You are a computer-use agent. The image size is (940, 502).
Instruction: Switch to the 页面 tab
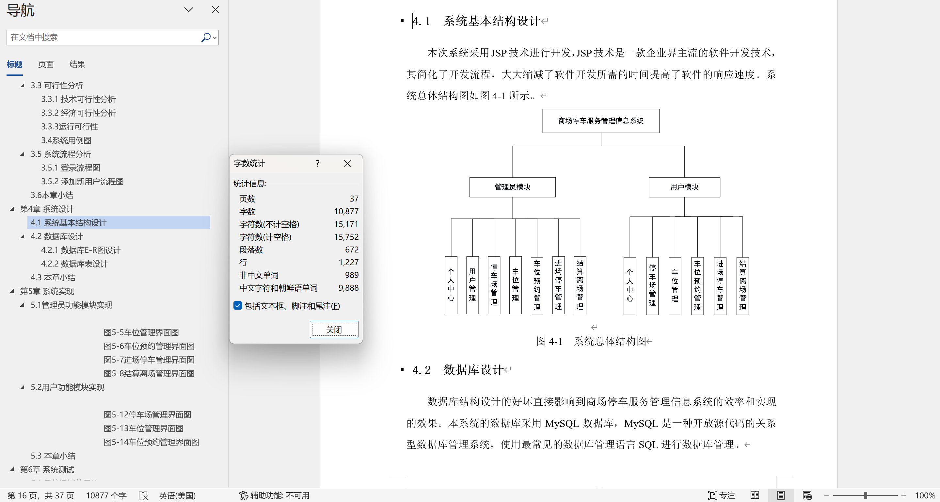click(46, 64)
